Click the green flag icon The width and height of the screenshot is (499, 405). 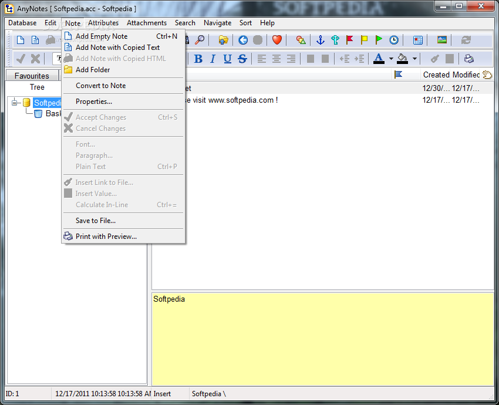pyautogui.click(x=379, y=40)
